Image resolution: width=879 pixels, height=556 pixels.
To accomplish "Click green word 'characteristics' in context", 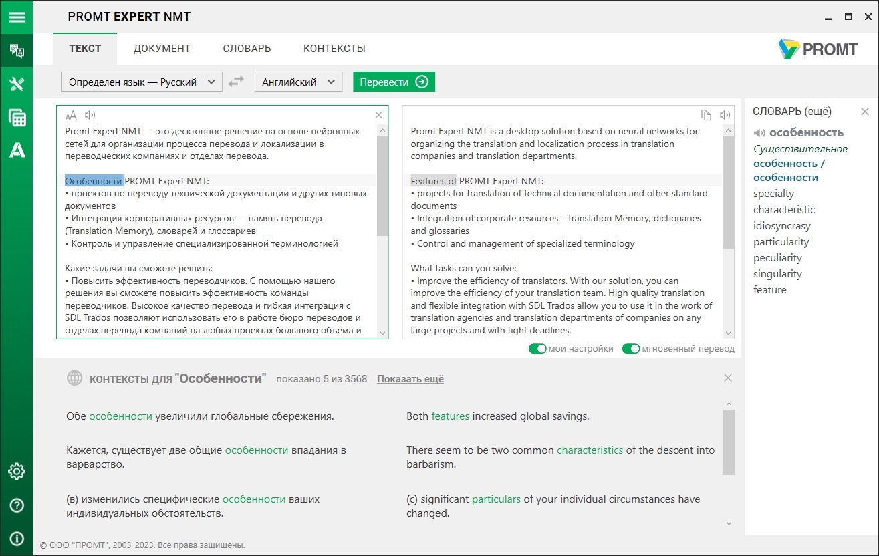I will coord(590,450).
